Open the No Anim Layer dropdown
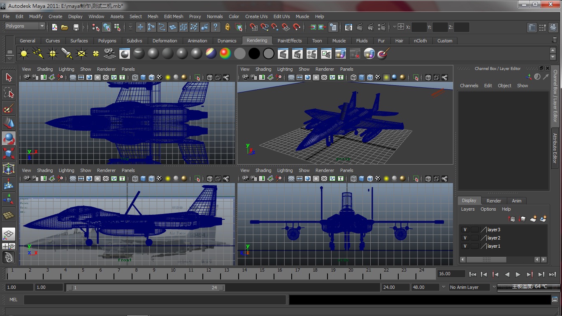The height and width of the screenshot is (316, 562). pyautogui.click(x=469, y=287)
